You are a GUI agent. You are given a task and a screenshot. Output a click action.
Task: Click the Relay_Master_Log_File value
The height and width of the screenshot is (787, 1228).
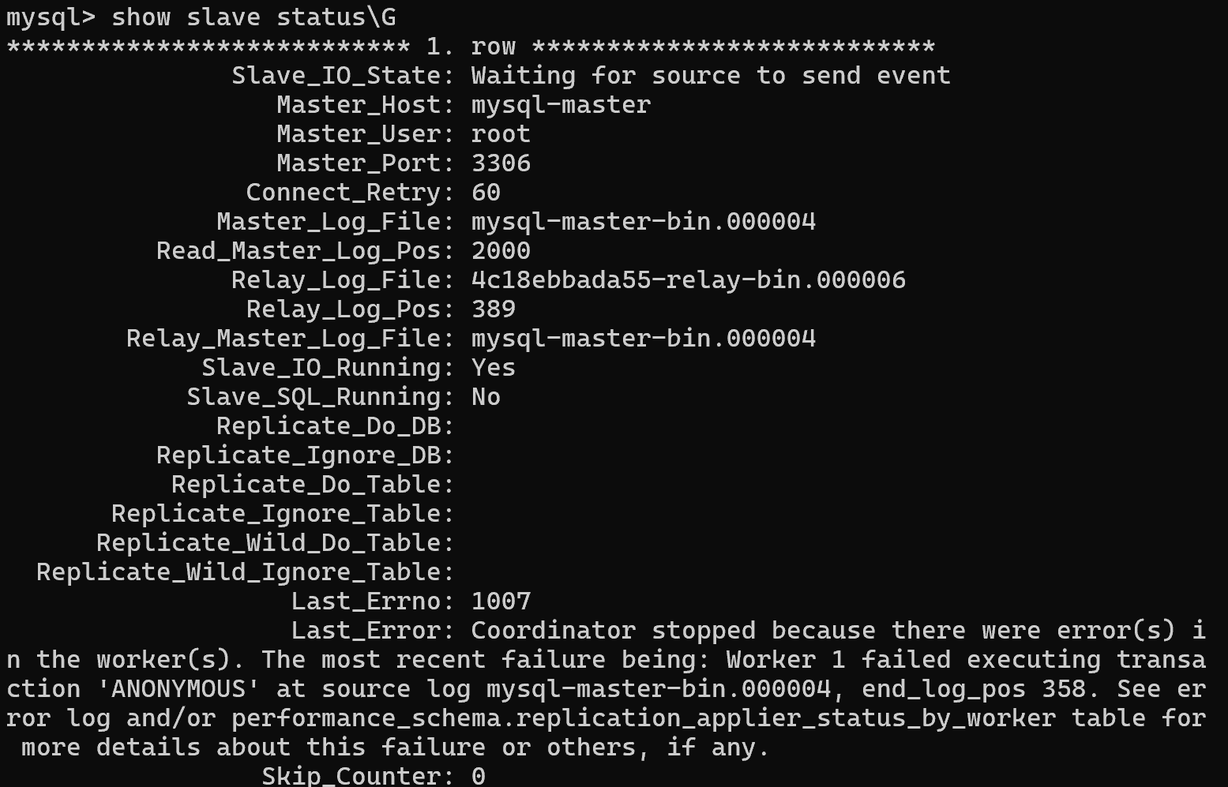(x=644, y=339)
